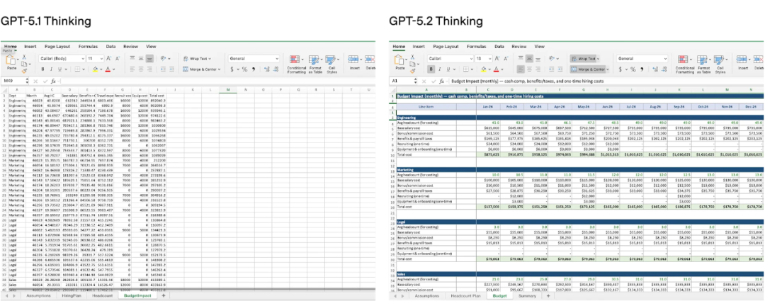Click the Conditional Formatting icon in the left window

point(294,60)
